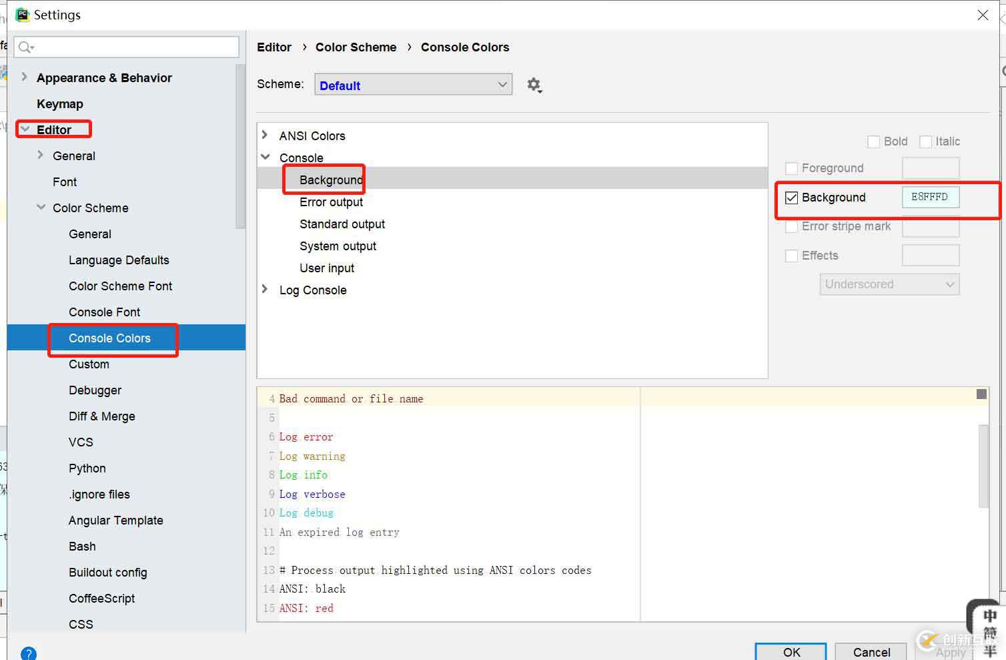Click the preview status square indicator

(981, 394)
